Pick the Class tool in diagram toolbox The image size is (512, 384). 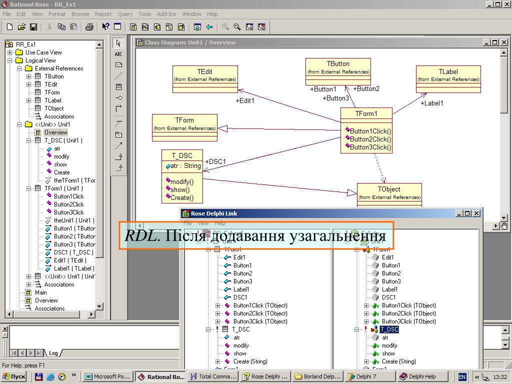point(118,87)
